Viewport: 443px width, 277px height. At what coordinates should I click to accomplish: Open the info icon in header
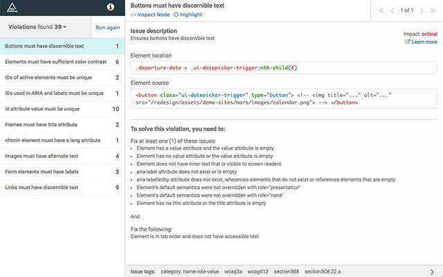[110, 8]
